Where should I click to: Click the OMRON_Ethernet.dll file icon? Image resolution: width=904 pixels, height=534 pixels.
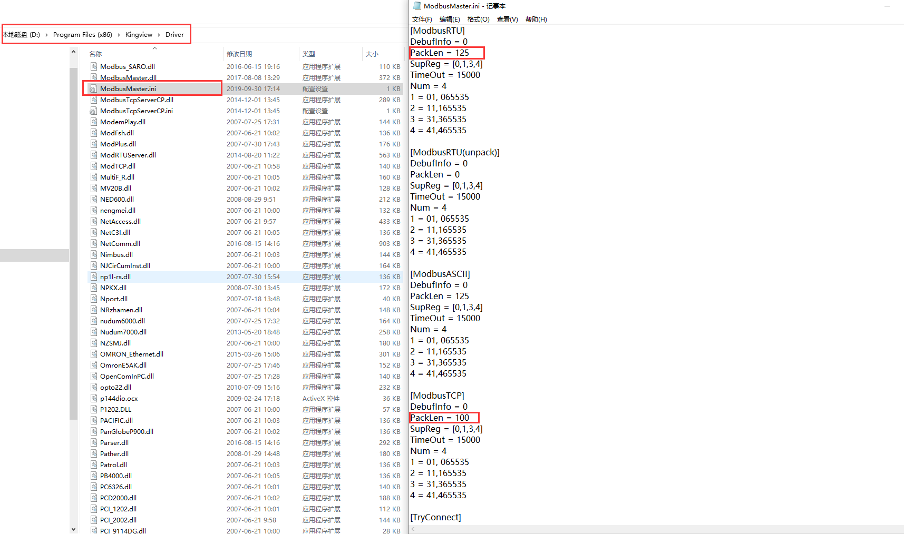(93, 354)
